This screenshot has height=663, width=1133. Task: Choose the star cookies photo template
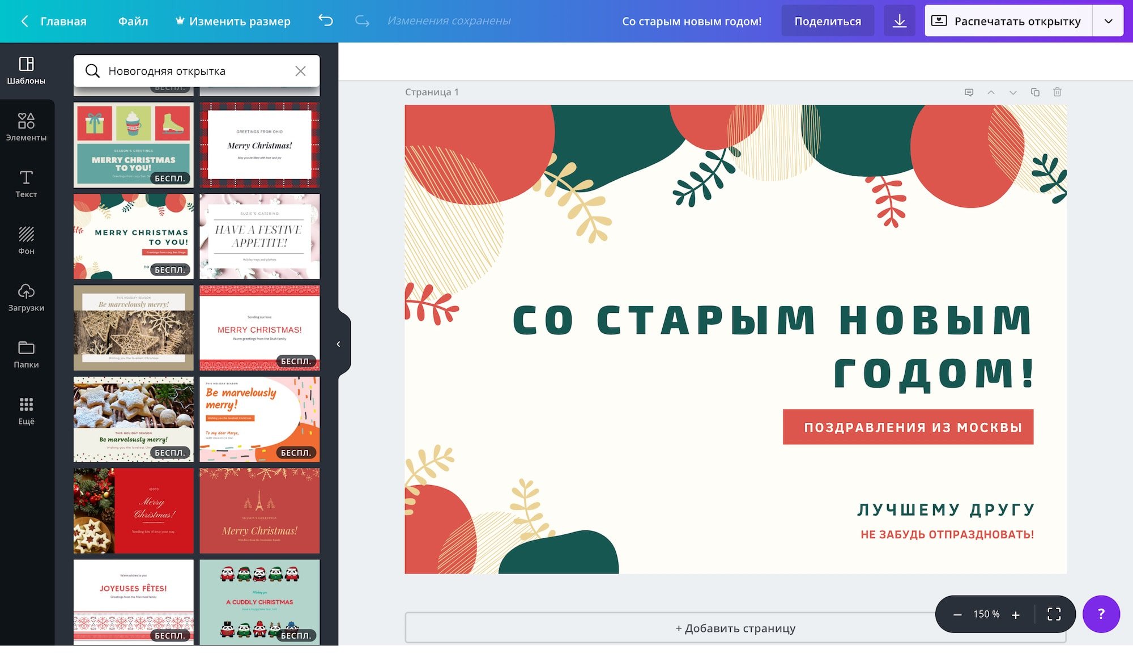[x=134, y=419]
